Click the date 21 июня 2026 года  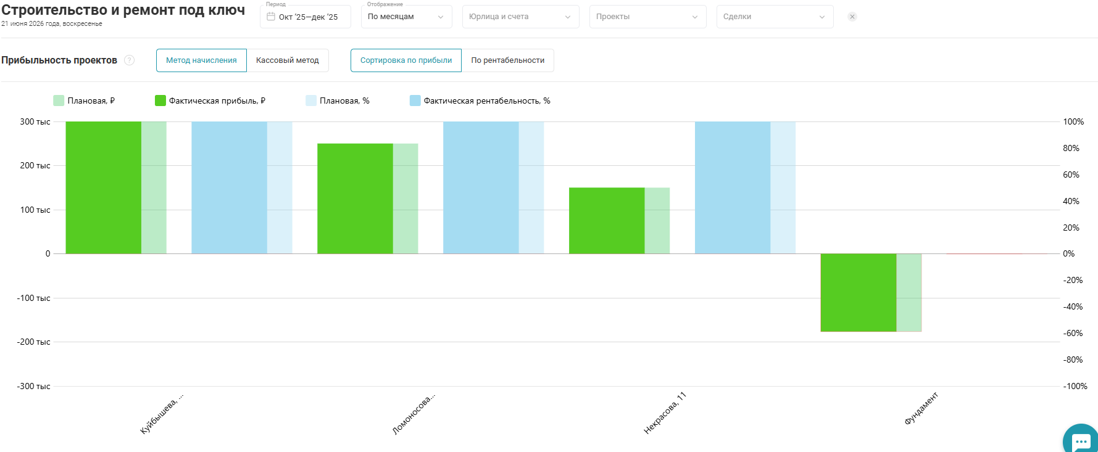pos(52,24)
